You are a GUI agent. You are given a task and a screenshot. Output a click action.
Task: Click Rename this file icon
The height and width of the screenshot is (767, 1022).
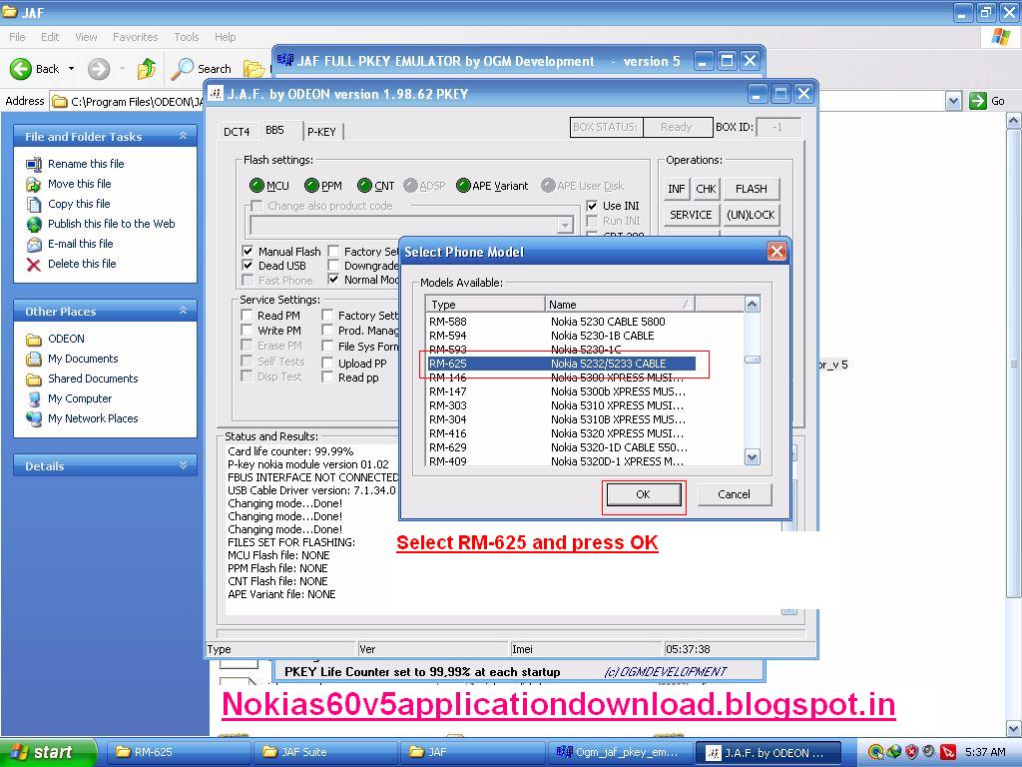pos(34,164)
